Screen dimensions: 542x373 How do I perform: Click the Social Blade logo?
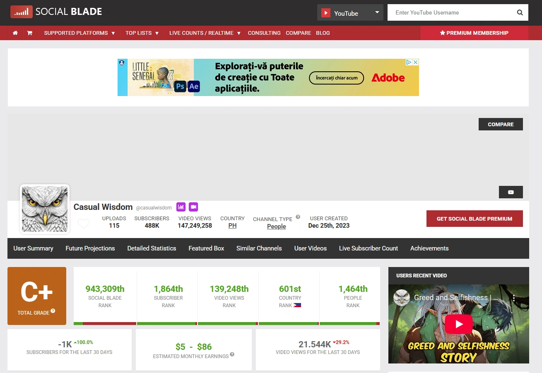click(x=56, y=12)
